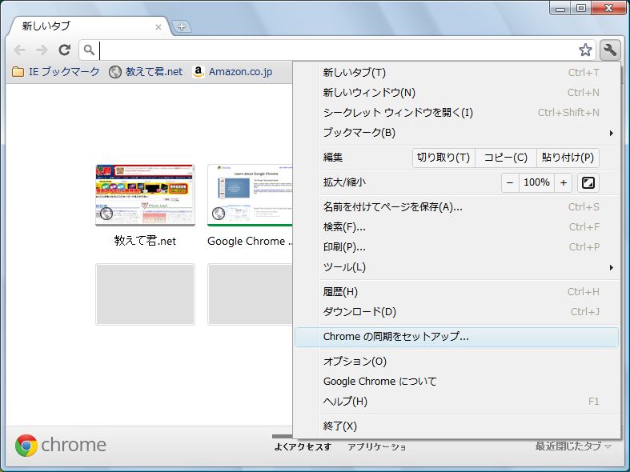Expand the ブックマーク(B) submenu
Screen dimensions: 630x472
pyautogui.click(x=457, y=133)
